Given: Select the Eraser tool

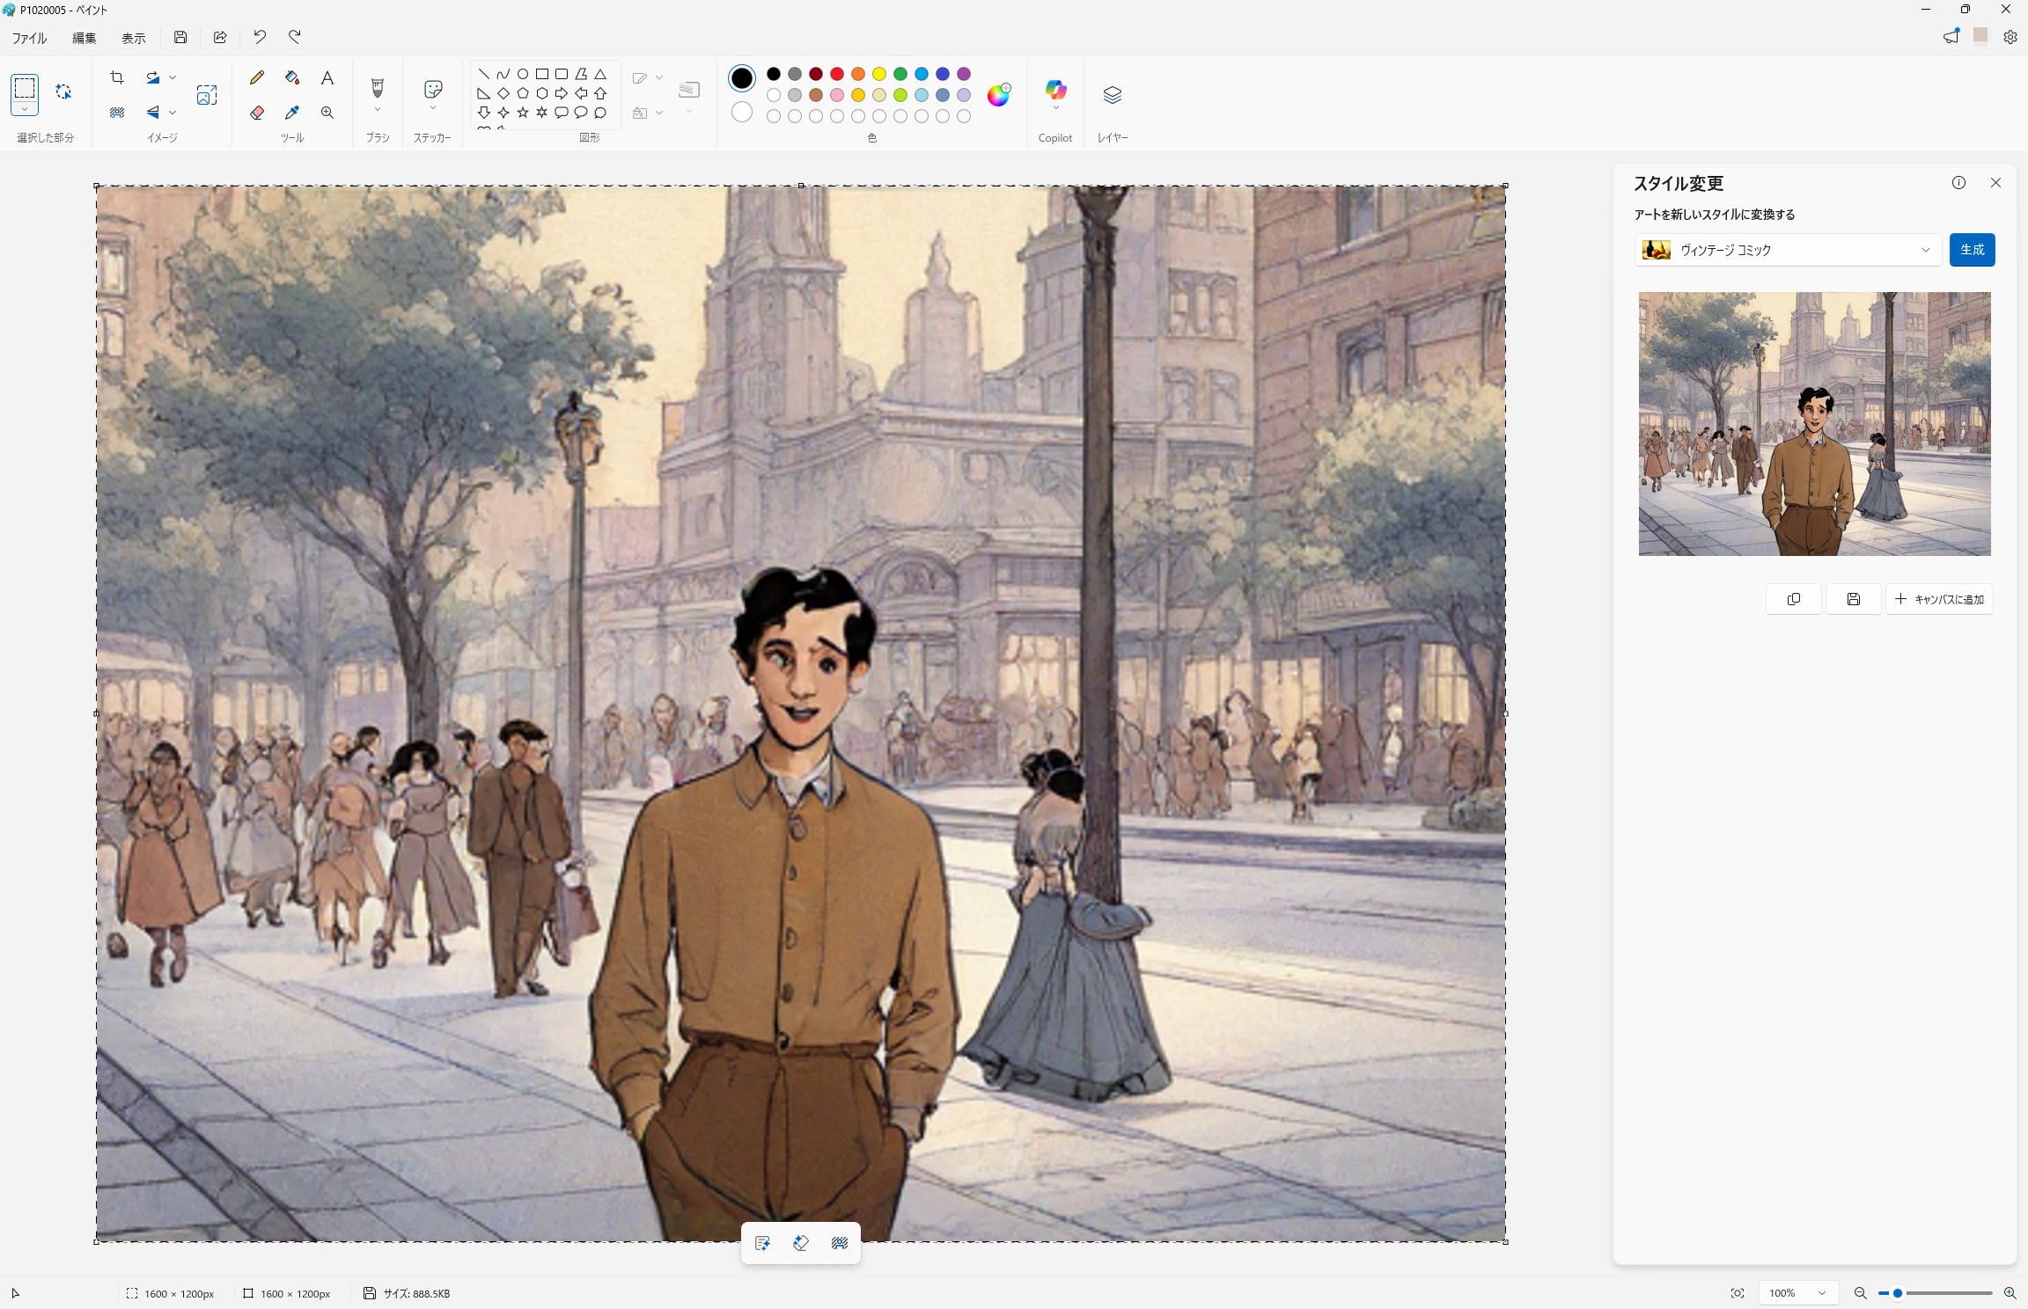Looking at the screenshot, I should [x=257, y=113].
